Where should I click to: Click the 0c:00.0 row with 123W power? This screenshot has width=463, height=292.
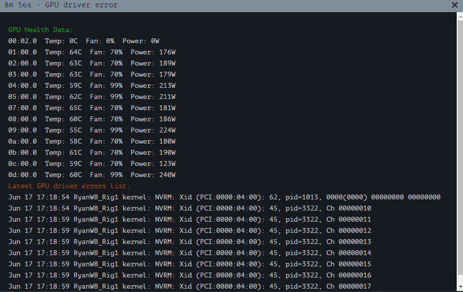point(92,163)
